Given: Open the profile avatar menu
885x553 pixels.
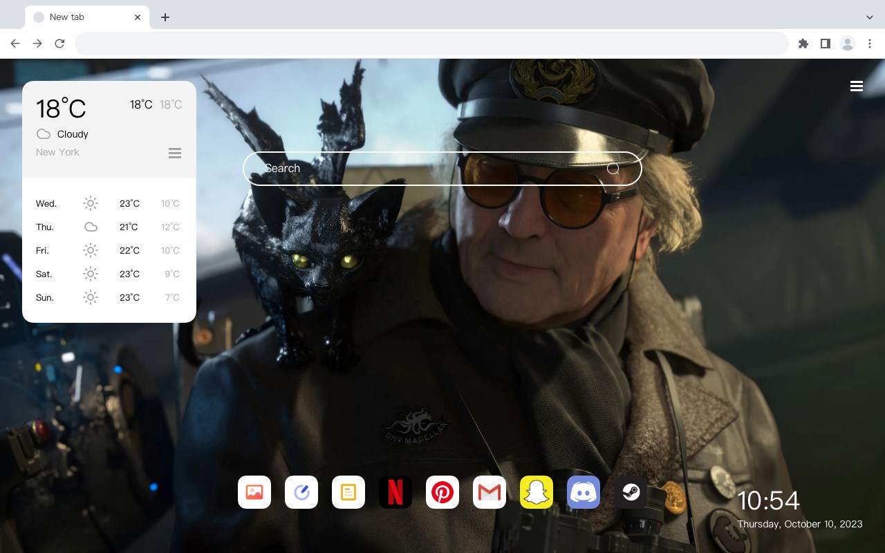Looking at the screenshot, I should [x=848, y=44].
